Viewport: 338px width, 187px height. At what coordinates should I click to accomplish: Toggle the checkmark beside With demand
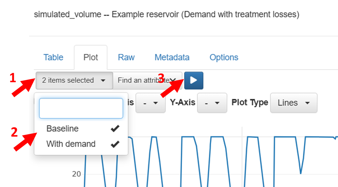point(115,144)
